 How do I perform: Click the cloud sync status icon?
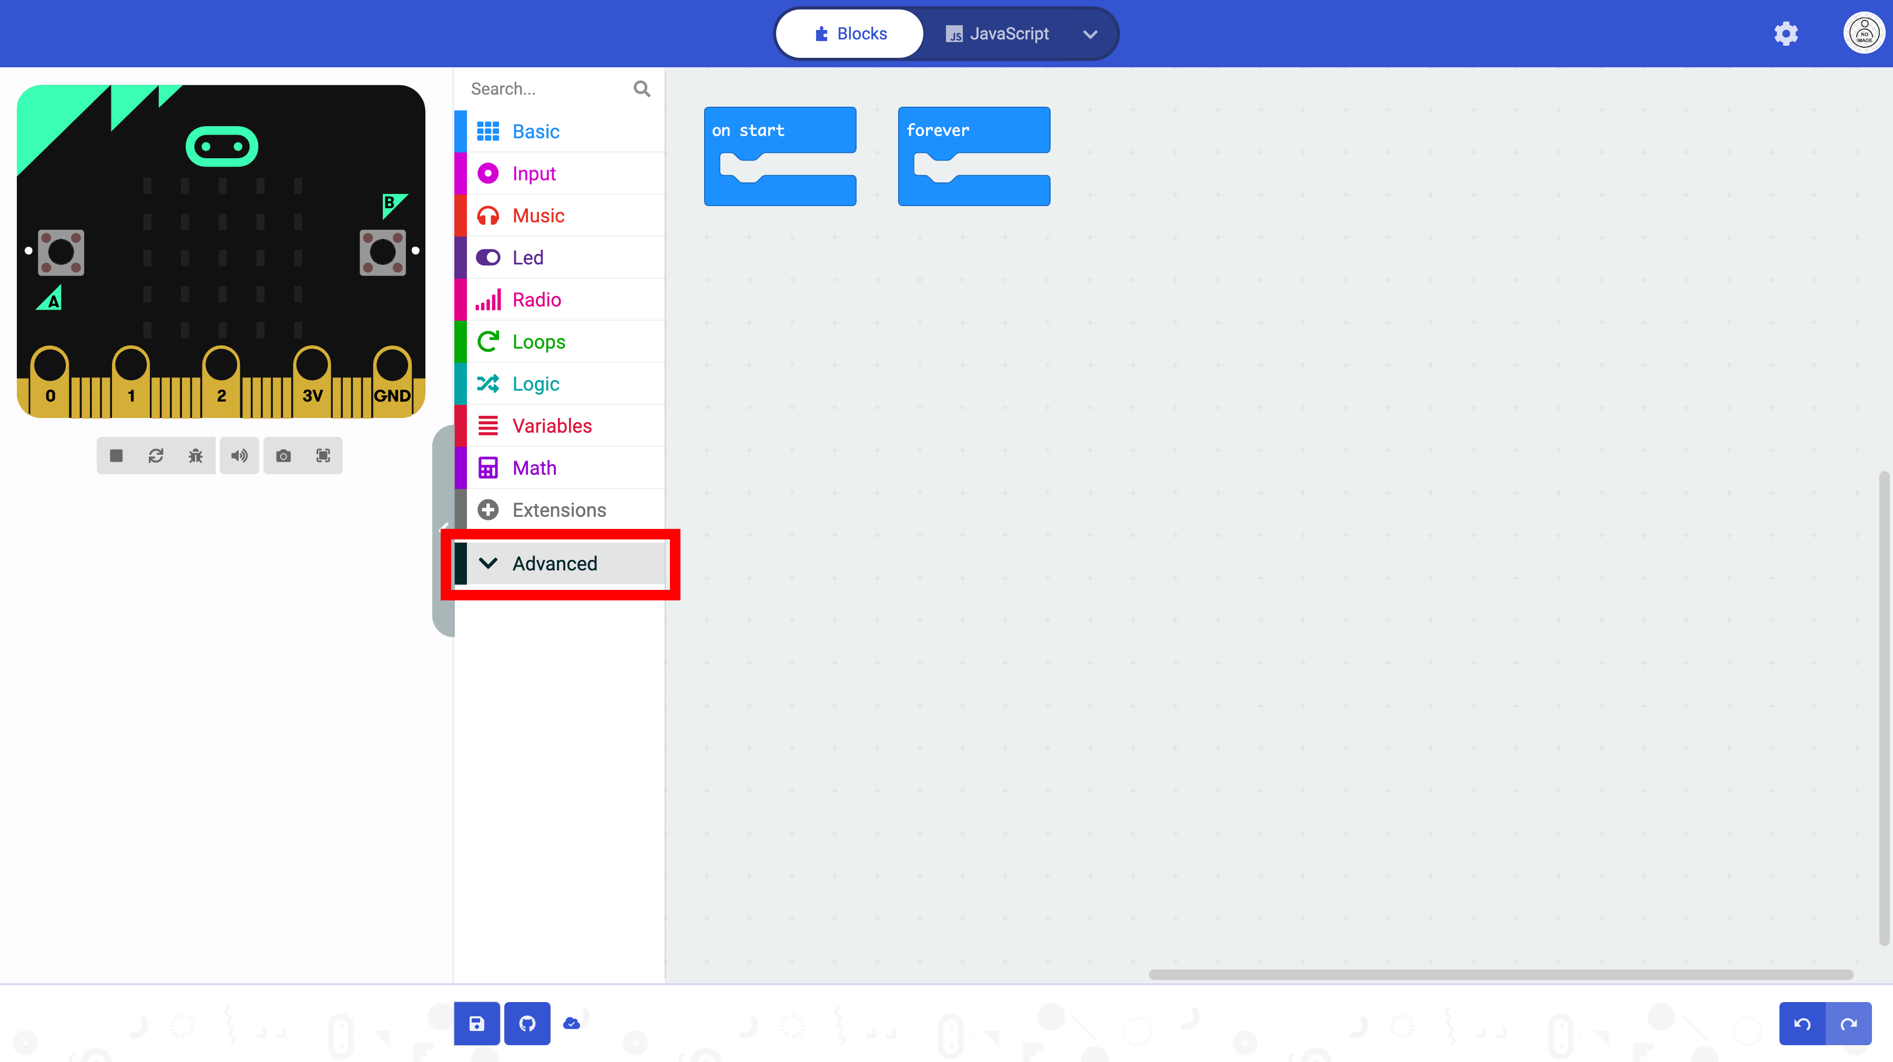(x=571, y=1023)
